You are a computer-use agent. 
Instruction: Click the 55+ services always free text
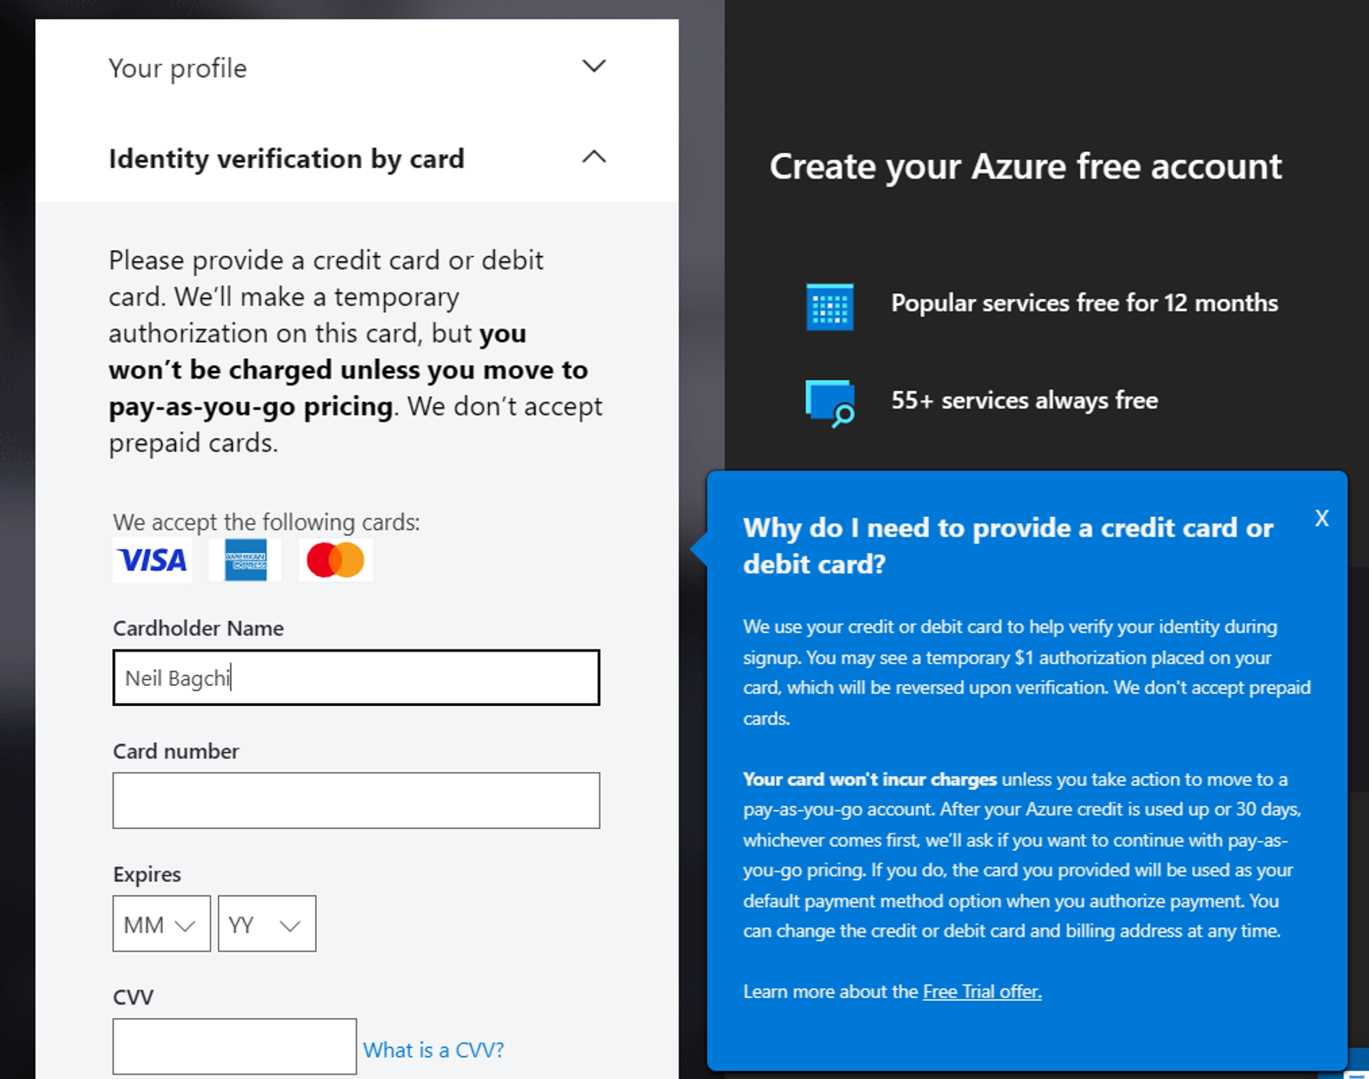1025,400
